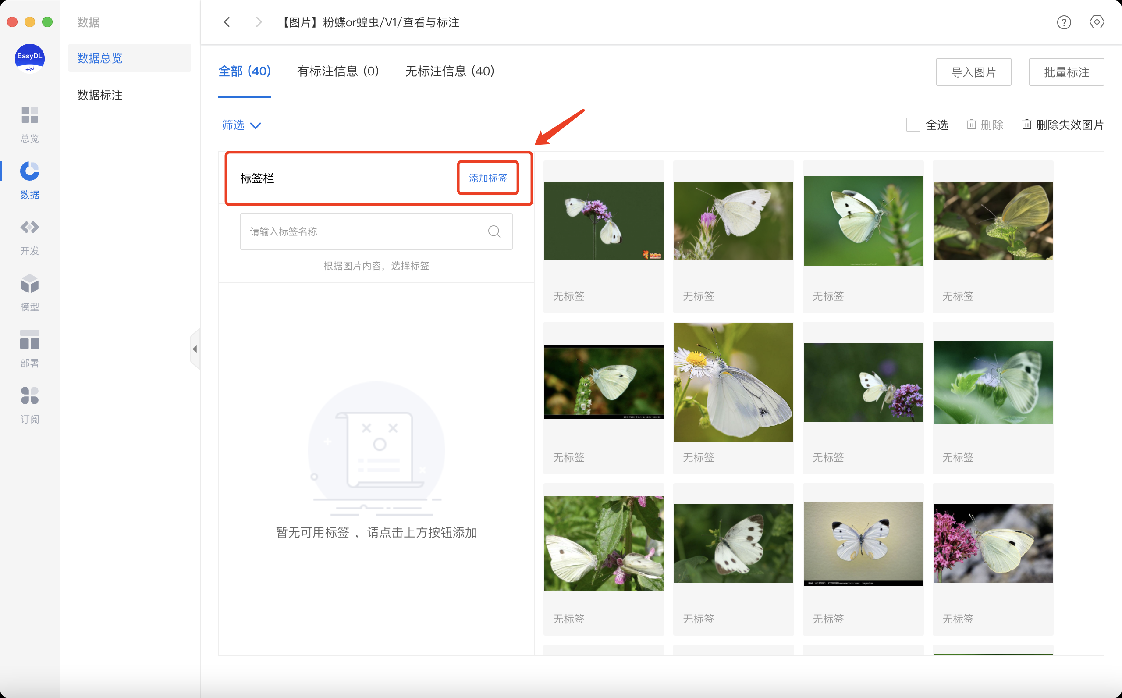The height and width of the screenshot is (698, 1122).
Task: Select two butterflies on purple flower thumbnail
Action: [x=604, y=221]
